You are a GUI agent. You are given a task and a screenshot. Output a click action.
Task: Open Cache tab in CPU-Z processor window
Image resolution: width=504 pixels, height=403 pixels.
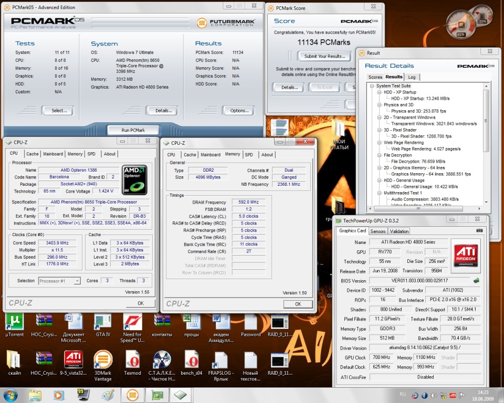click(33, 154)
